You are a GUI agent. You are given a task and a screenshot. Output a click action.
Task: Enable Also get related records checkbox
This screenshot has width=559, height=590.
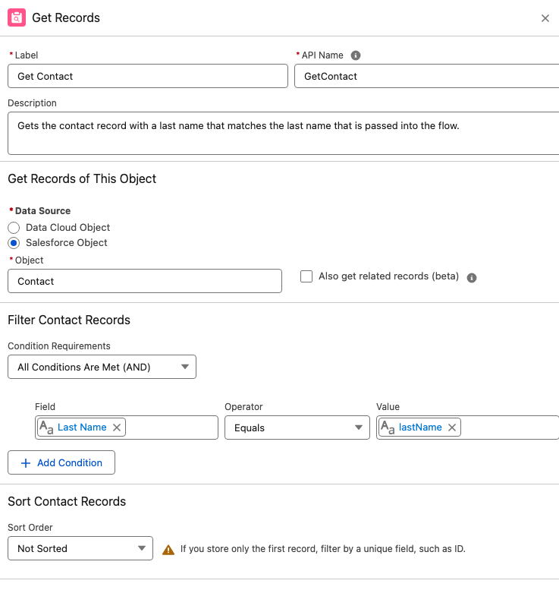click(x=306, y=276)
